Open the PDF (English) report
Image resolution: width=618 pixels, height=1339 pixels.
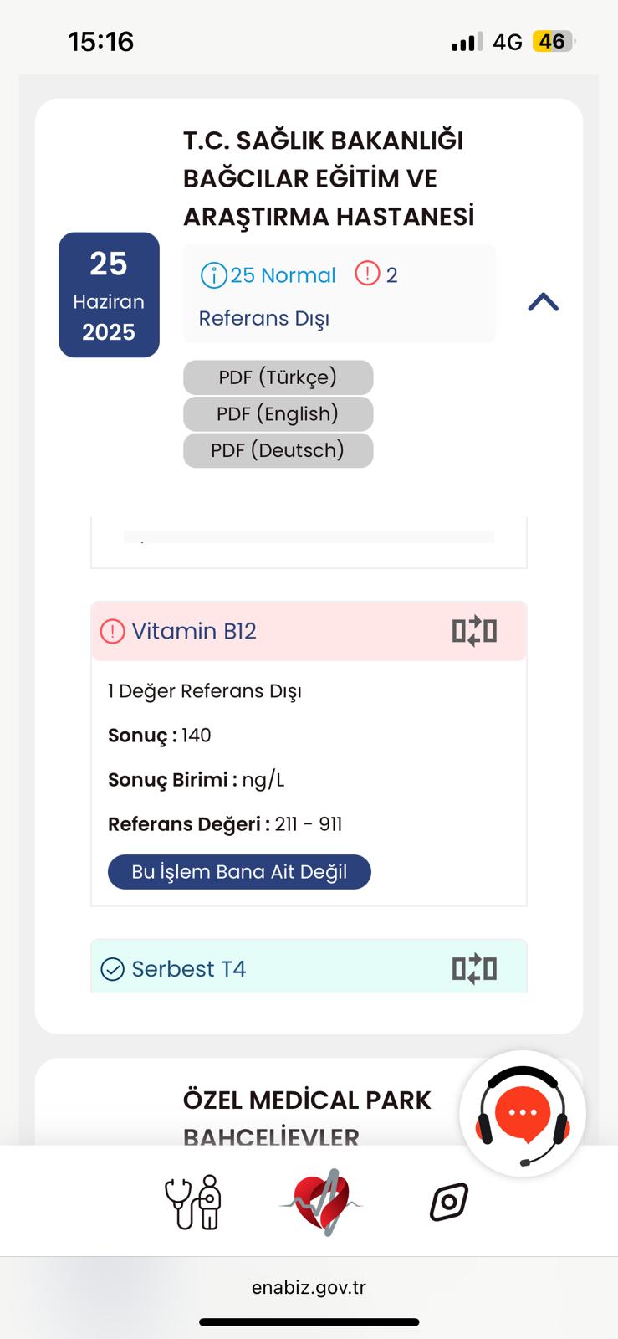tap(278, 413)
